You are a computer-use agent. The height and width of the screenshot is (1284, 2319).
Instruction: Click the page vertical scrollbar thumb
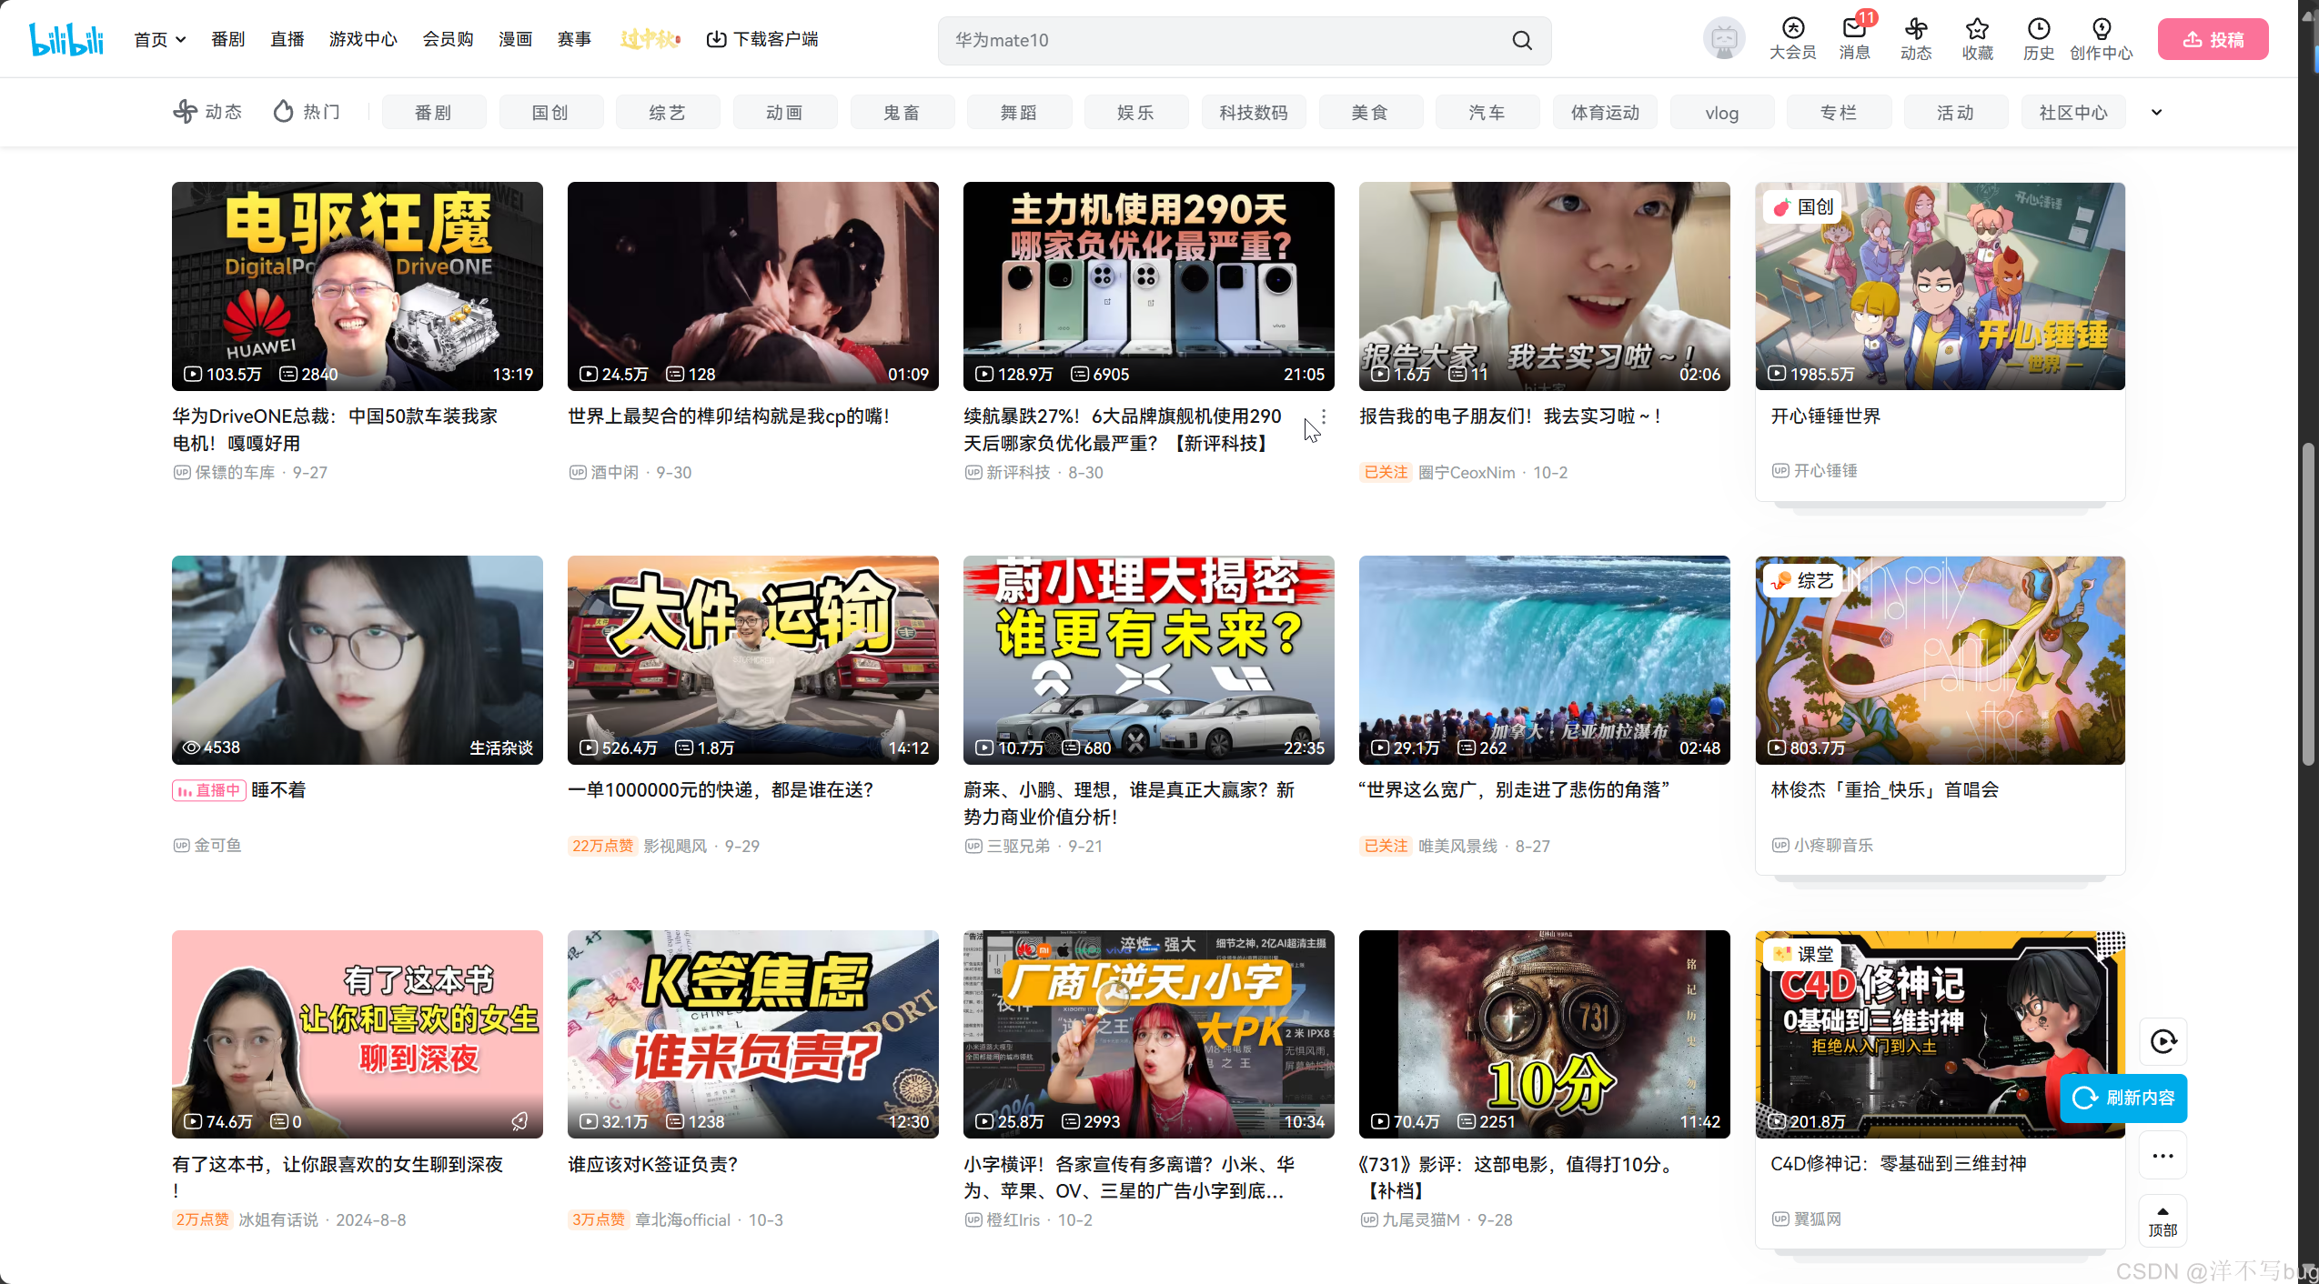point(2307,604)
